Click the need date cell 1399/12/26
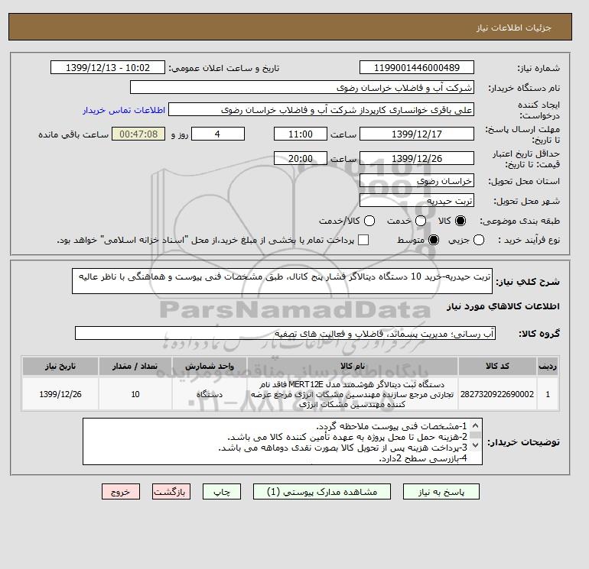Image resolution: width=589 pixels, height=569 pixels. pos(60,394)
